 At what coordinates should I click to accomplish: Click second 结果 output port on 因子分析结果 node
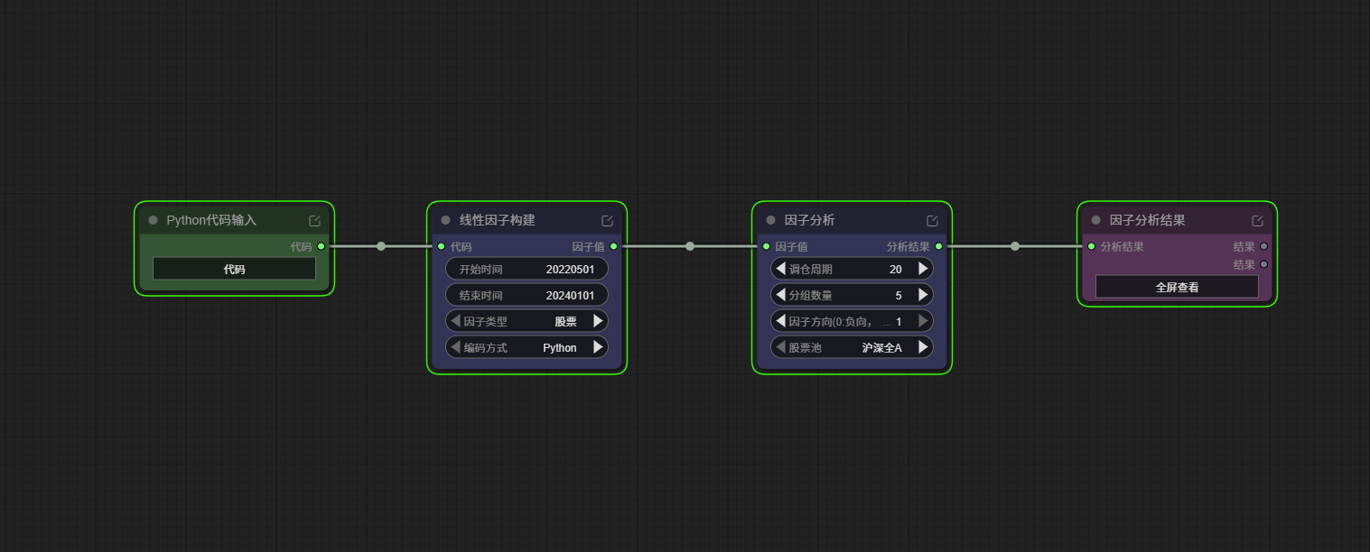[1263, 264]
